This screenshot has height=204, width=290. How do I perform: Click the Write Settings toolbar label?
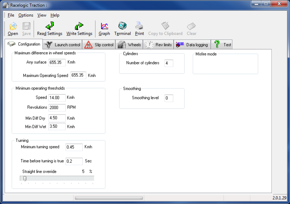pyautogui.click(x=79, y=34)
